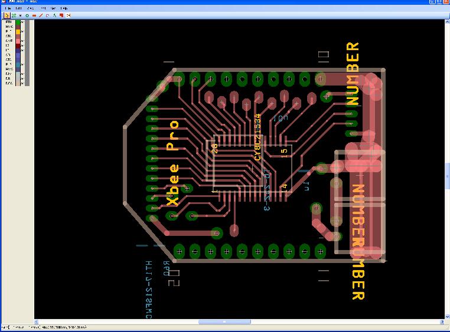
Task: Open the File menu
Action: coord(8,8)
